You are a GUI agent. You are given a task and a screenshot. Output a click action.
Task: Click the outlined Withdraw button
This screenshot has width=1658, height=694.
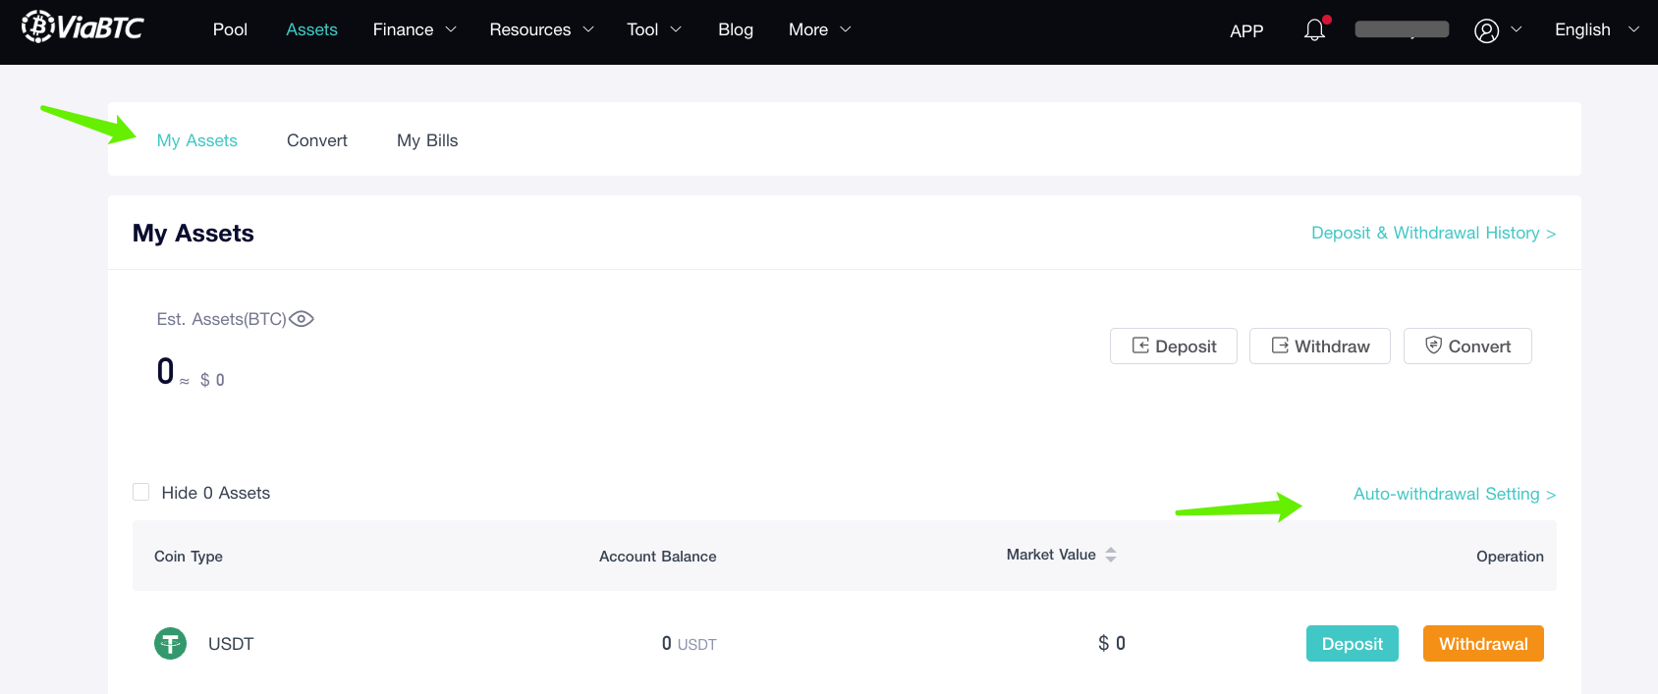pos(1320,346)
